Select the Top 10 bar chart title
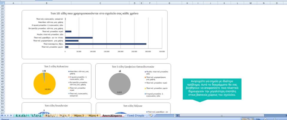The height and width of the screenshot is (120, 287). coord(94,14)
